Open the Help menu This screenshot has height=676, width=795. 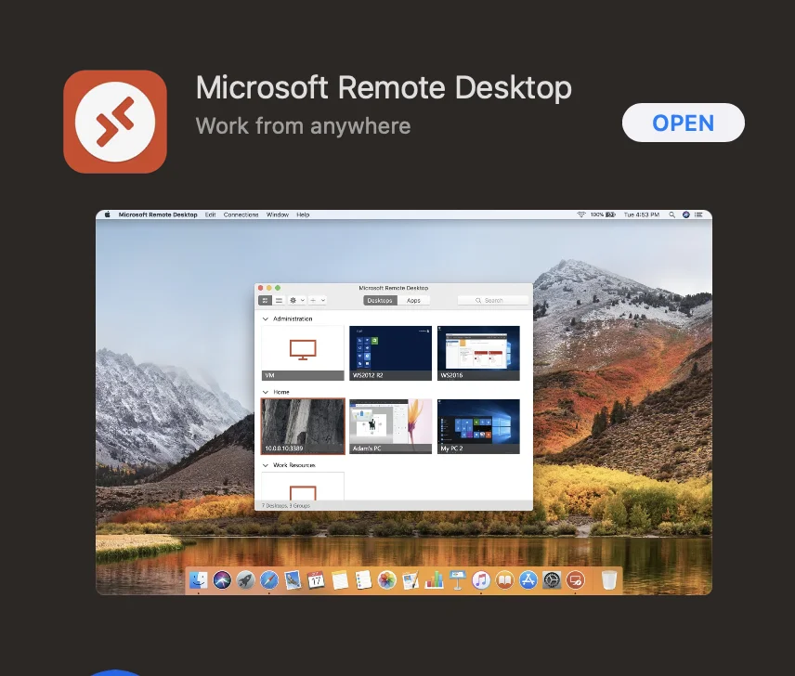[303, 214]
